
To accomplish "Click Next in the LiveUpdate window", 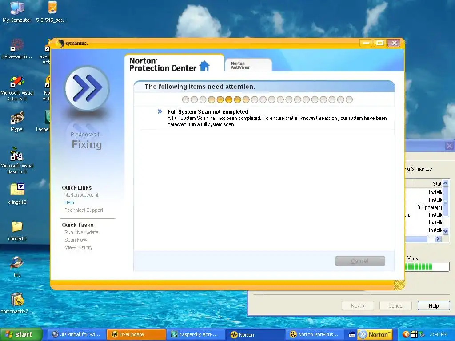I will point(358,306).
